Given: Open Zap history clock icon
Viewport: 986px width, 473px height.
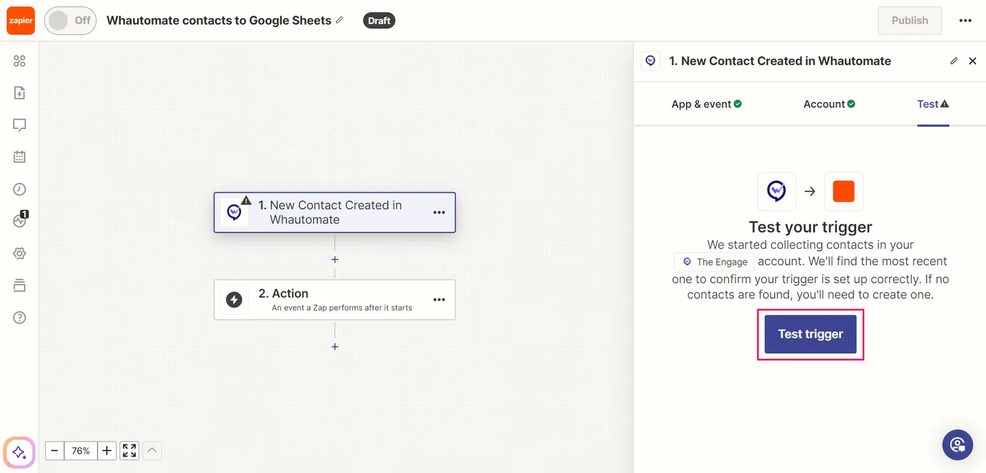Looking at the screenshot, I should 20,189.
